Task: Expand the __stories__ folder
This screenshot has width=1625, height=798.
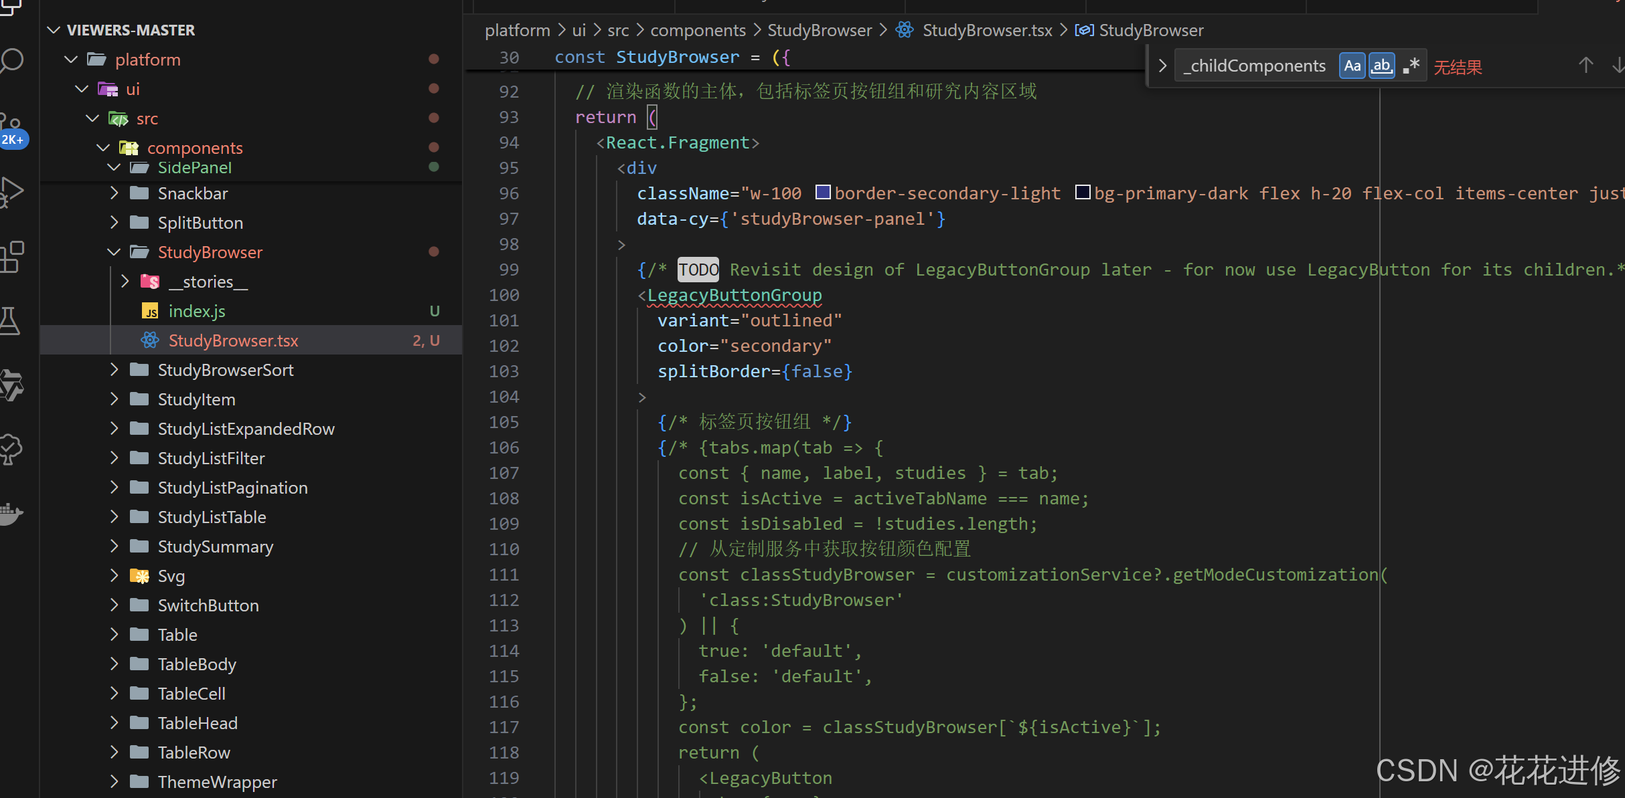Action: [125, 282]
